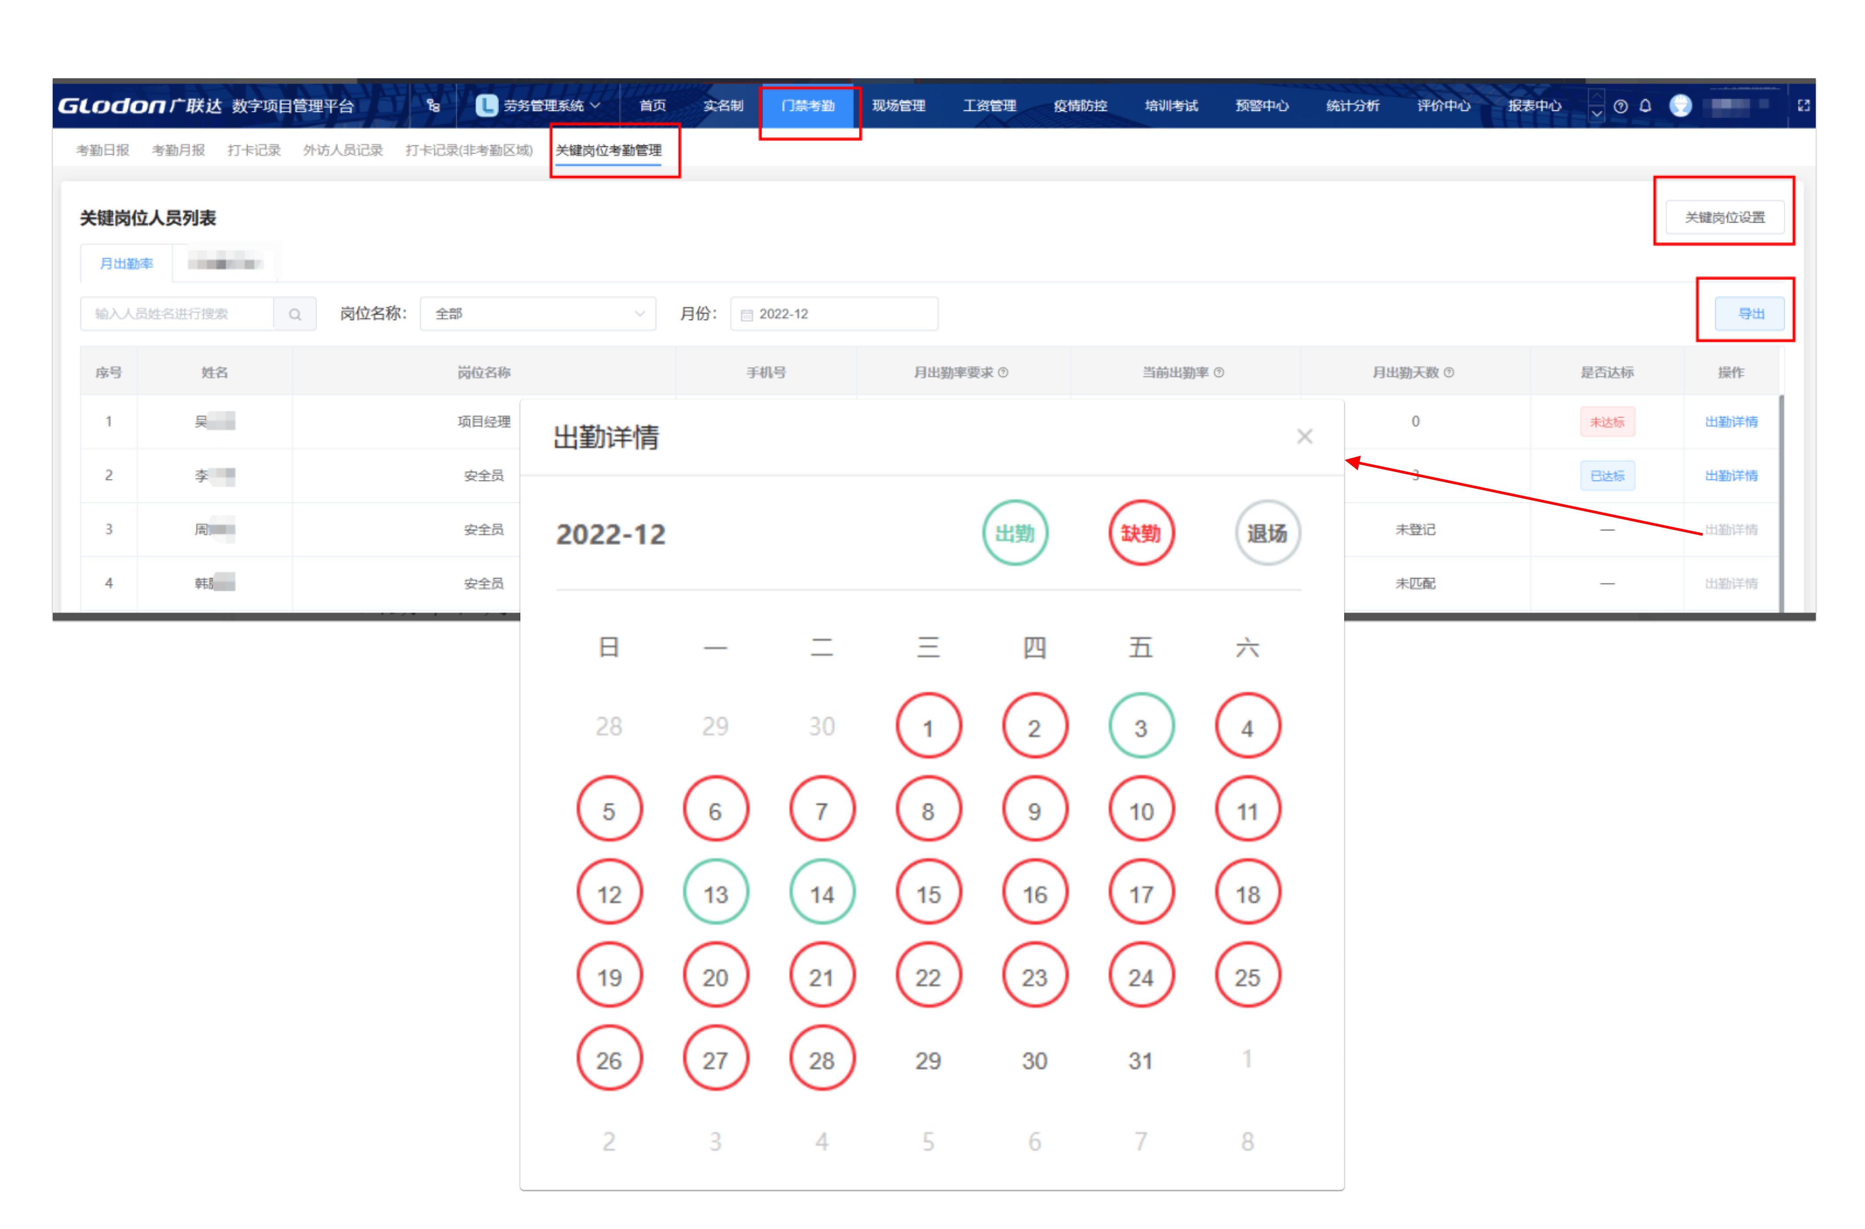Click 出勤详情 link in row 3
Viewport: 1865px width, 1229px height.
1731,530
